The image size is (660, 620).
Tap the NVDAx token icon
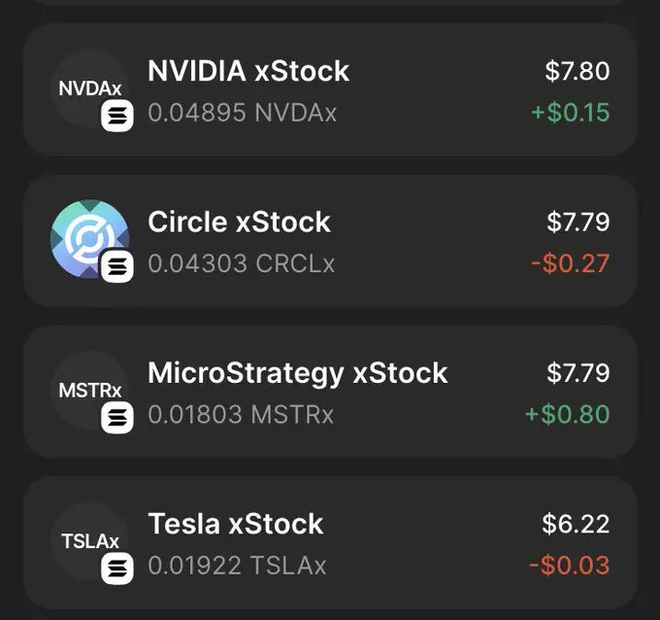pyautogui.click(x=89, y=88)
